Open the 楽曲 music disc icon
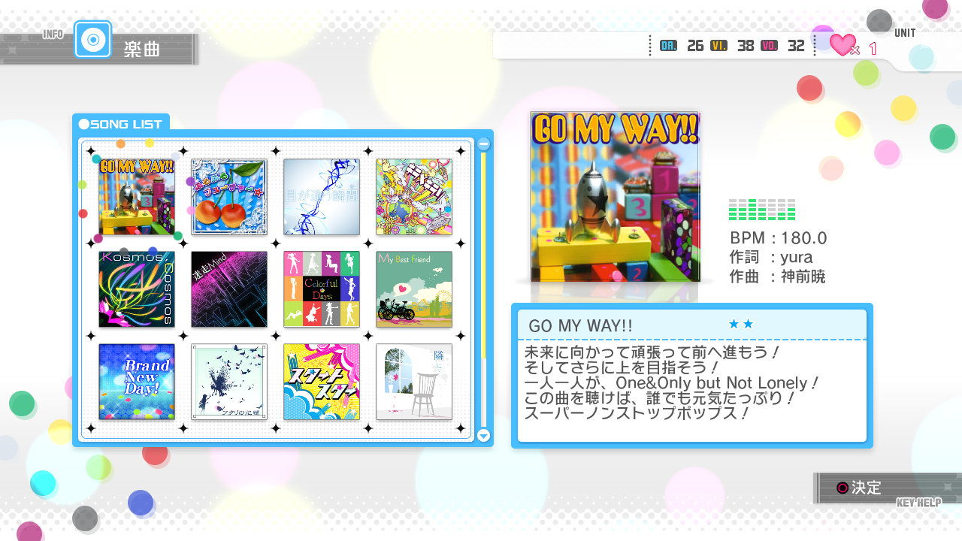The height and width of the screenshot is (541, 962). [92, 40]
